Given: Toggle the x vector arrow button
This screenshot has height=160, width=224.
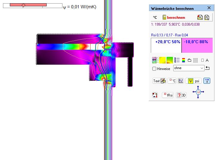Looking at the screenshot, I should pyautogui.click(x=207, y=81).
